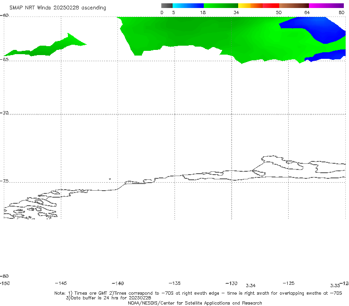Click the latitude label '-70'
349x306 pixels.
[4, 113]
